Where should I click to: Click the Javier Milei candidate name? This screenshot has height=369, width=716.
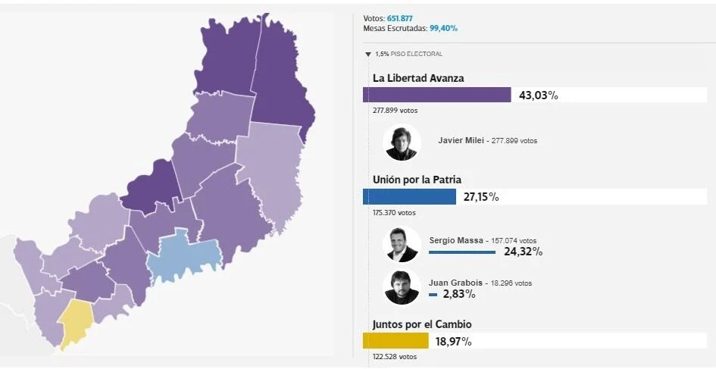click(x=462, y=140)
